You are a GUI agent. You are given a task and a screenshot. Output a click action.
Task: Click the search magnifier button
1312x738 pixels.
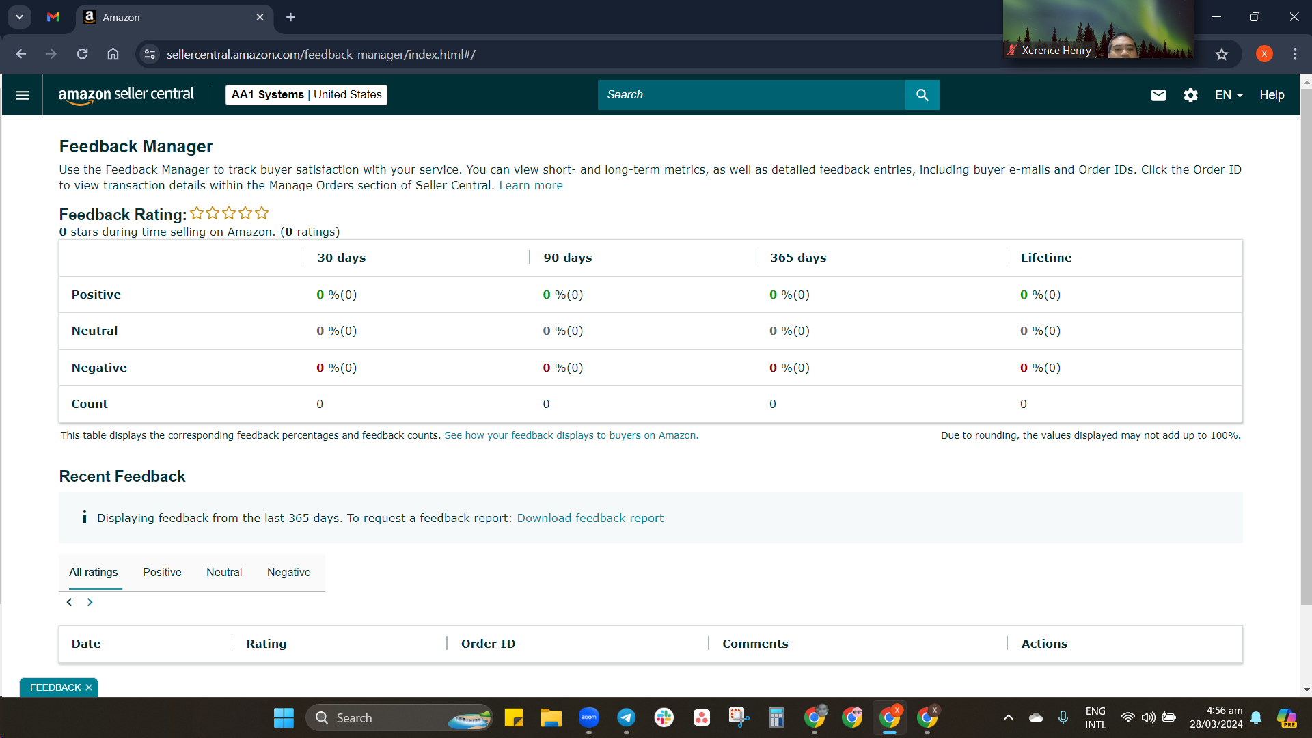(x=922, y=95)
